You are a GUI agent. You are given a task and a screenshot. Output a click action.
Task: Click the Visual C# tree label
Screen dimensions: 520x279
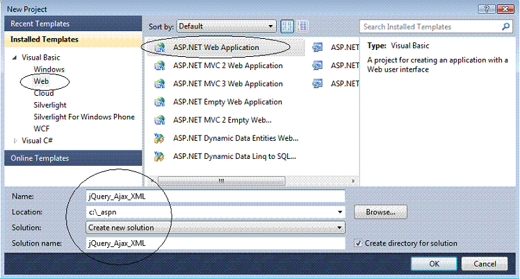(x=37, y=141)
